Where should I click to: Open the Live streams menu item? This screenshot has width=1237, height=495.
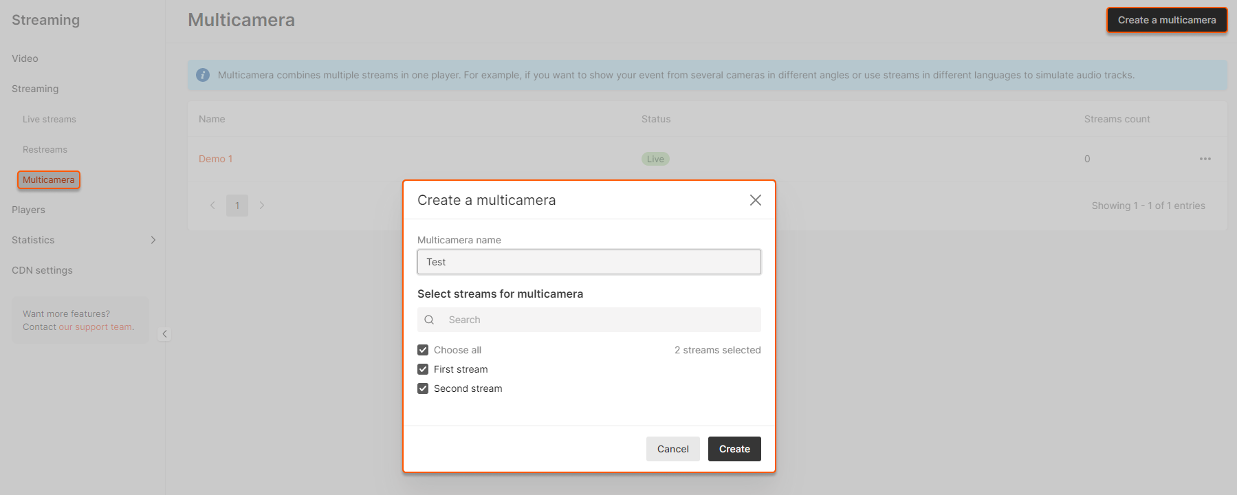[x=50, y=119]
